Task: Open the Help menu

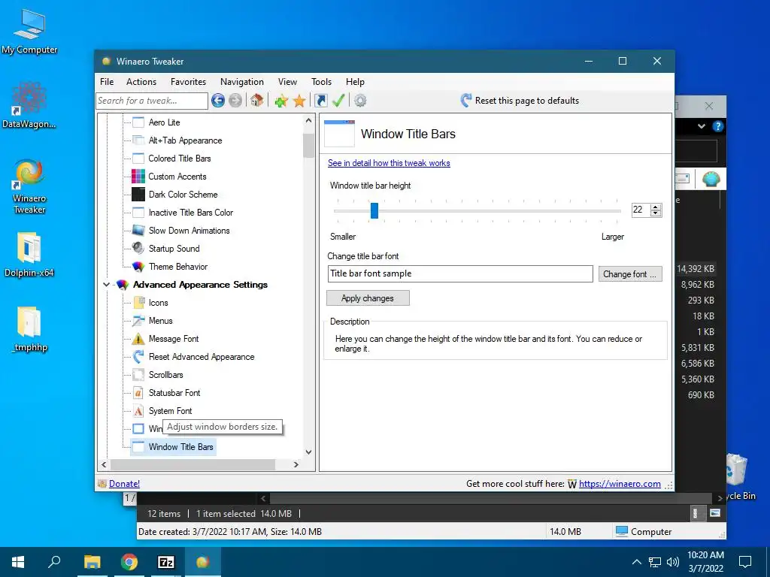Action: pos(355,82)
